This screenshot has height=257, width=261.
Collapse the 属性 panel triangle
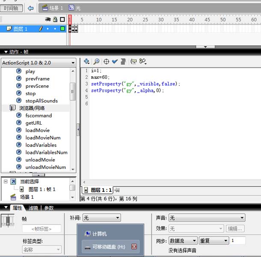click(x=6, y=207)
